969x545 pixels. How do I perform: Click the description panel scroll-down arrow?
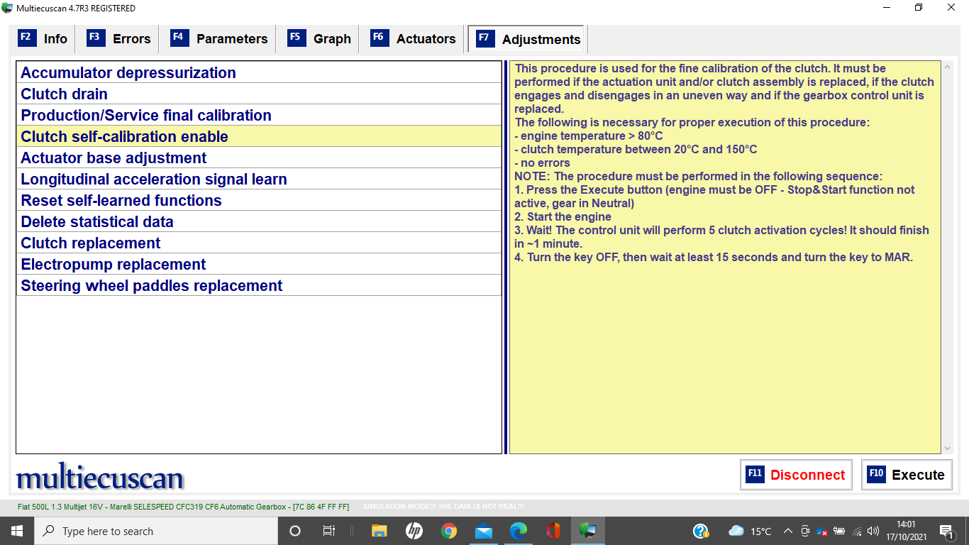(x=948, y=448)
